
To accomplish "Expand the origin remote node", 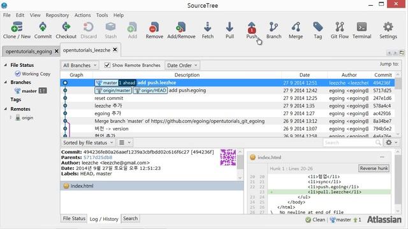I will [11, 118].
